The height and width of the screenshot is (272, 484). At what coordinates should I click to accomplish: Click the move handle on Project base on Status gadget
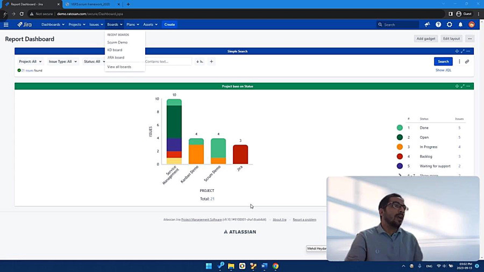(457, 87)
